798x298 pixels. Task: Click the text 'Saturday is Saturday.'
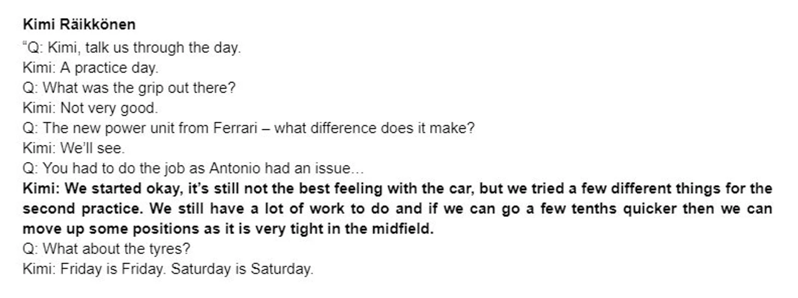click(242, 270)
